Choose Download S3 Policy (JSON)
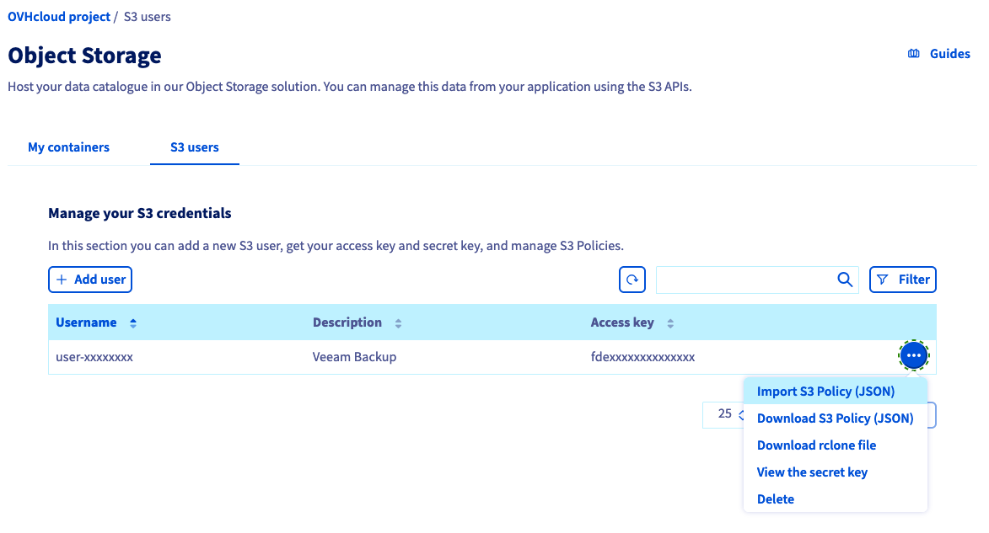 pos(835,418)
